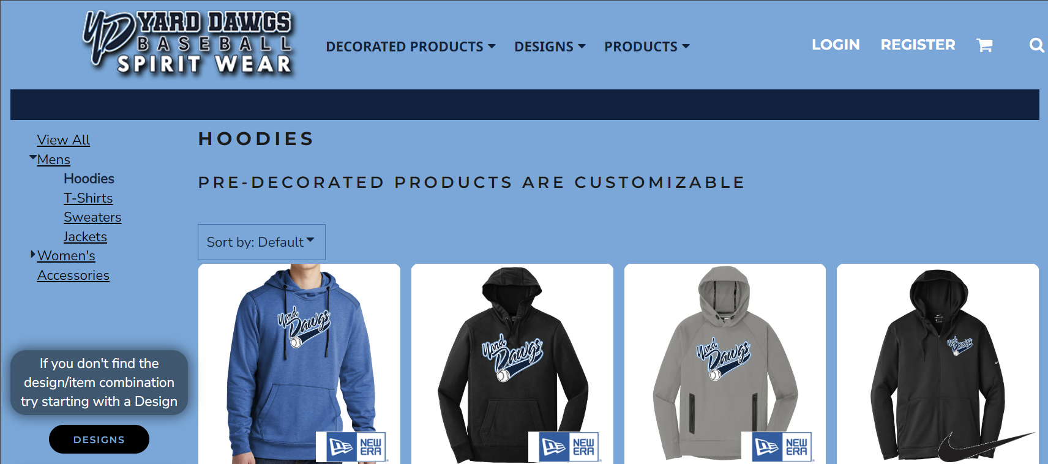Go to Accessories category

click(73, 275)
